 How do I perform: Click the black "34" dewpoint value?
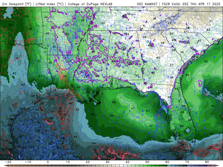[x=141, y=29]
